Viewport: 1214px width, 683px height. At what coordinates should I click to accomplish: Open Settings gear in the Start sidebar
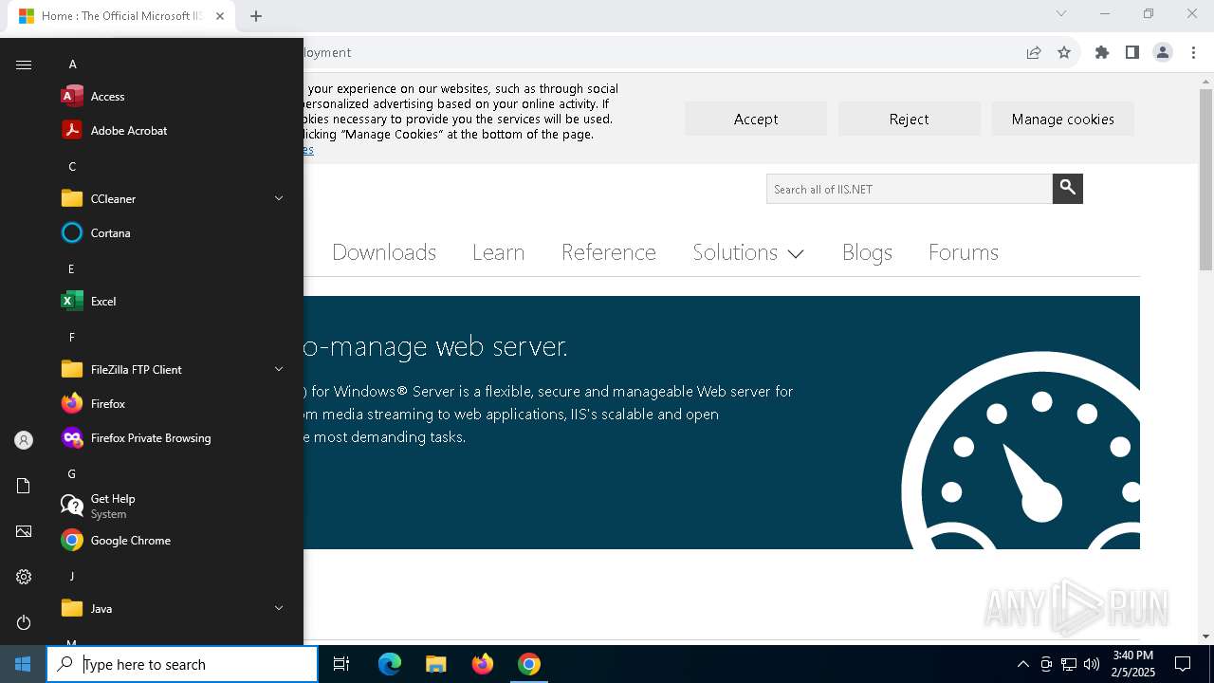pos(24,577)
